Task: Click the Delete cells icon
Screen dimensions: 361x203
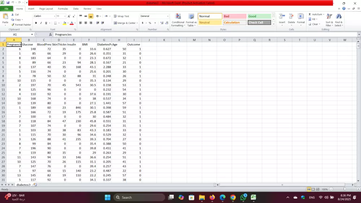Action: click(291, 17)
